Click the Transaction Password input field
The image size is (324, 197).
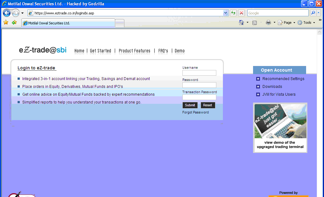pos(199,97)
